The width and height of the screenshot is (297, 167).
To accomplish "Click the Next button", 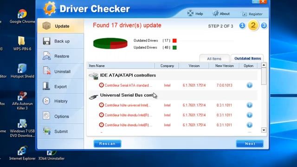I will click(x=250, y=144).
